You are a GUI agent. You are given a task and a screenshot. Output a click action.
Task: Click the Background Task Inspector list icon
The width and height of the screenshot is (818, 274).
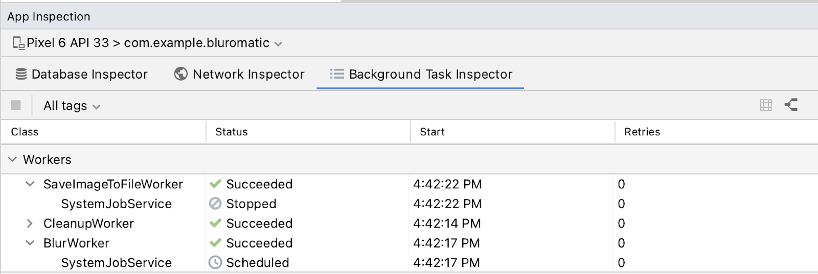click(x=336, y=74)
